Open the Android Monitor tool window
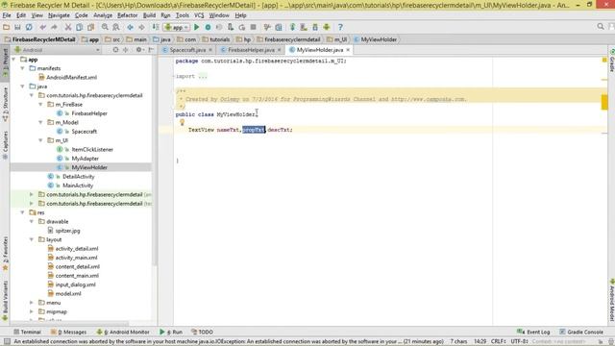 point(123,332)
